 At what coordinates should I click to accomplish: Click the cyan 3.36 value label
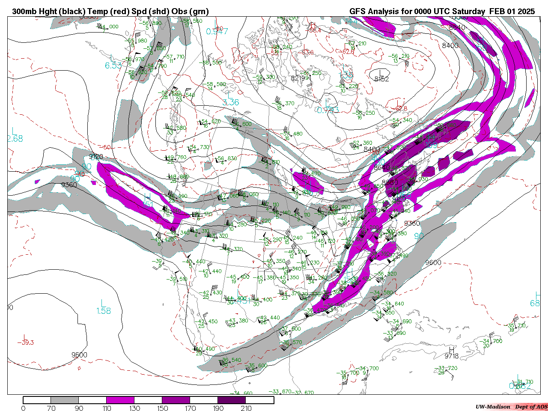point(231,102)
